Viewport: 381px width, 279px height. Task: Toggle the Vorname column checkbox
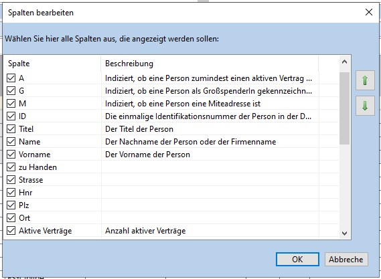coord(11,155)
